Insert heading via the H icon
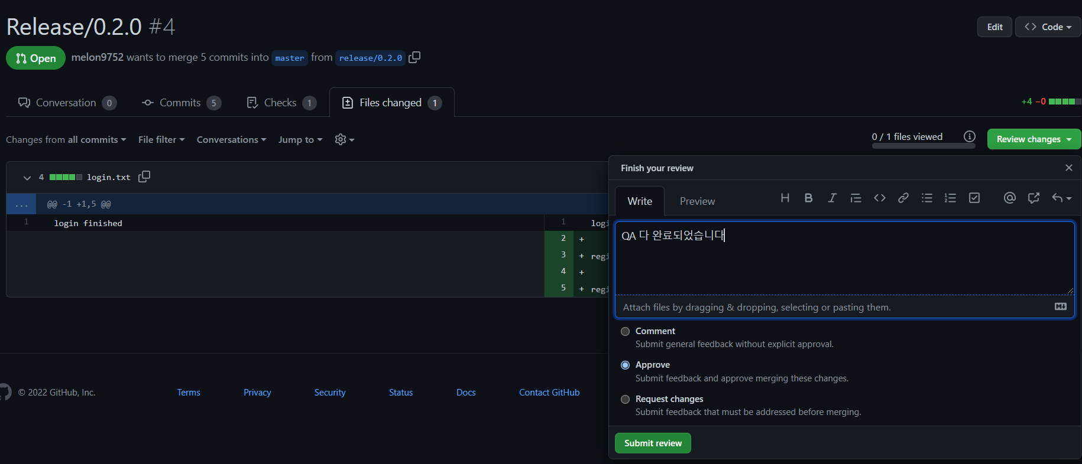Screen dimensions: 1082x464 [x=785, y=198]
